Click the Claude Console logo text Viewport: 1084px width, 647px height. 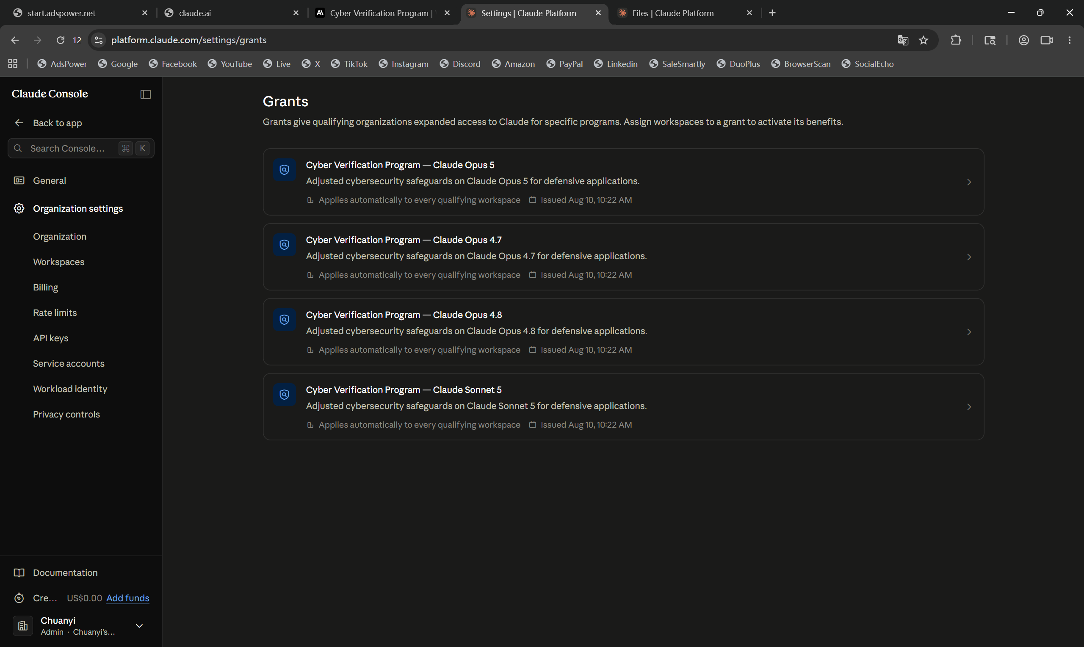pyautogui.click(x=50, y=94)
